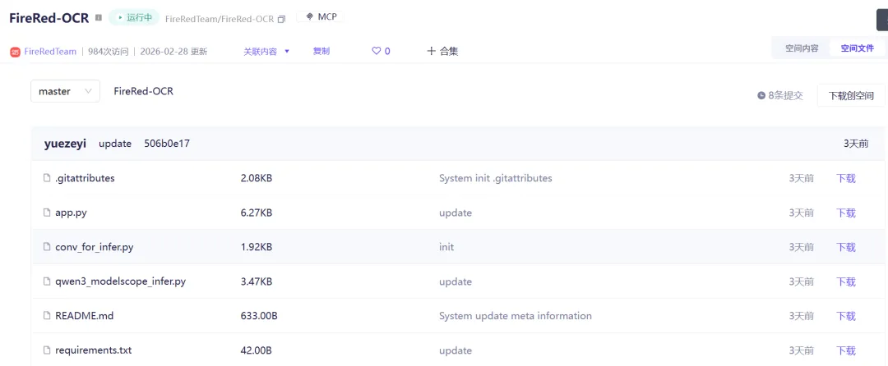Click FireRed-OCR breadcrumb path
This screenshot has width=888, height=366.
143,91
